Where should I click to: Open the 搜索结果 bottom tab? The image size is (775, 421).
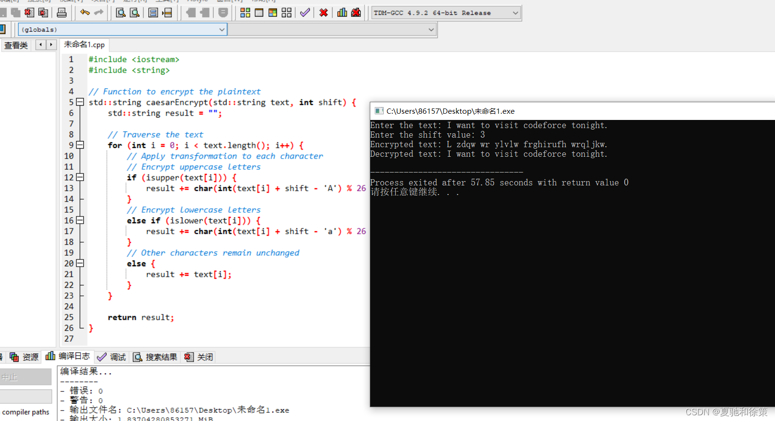(x=155, y=357)
